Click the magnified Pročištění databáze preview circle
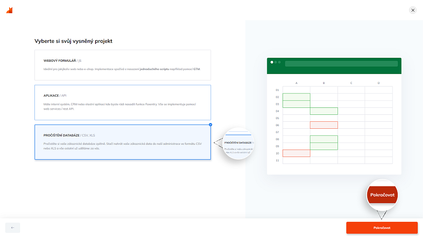Image resolution: width=423 pixels, height=237 pixels. pos(238,144)
